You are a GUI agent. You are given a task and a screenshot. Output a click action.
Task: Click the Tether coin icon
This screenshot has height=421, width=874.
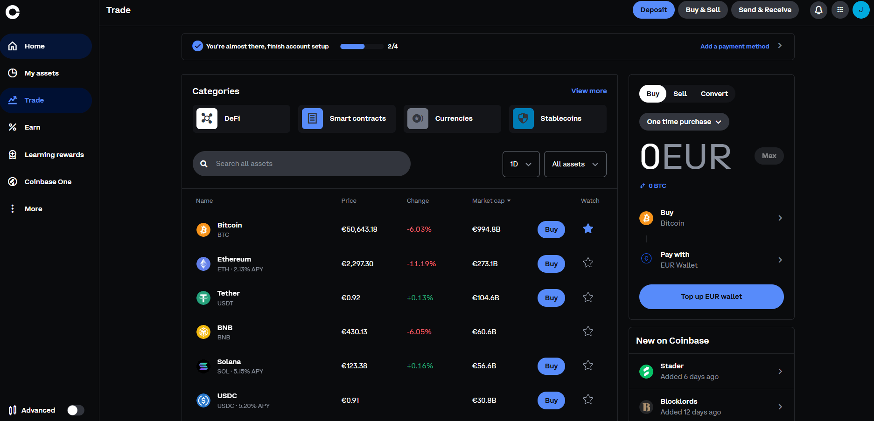coord(203,298)
